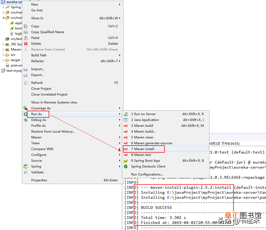Click the Spring Boot App leaf icon
This screenshot has height=230, width=266.
(126, 161)
